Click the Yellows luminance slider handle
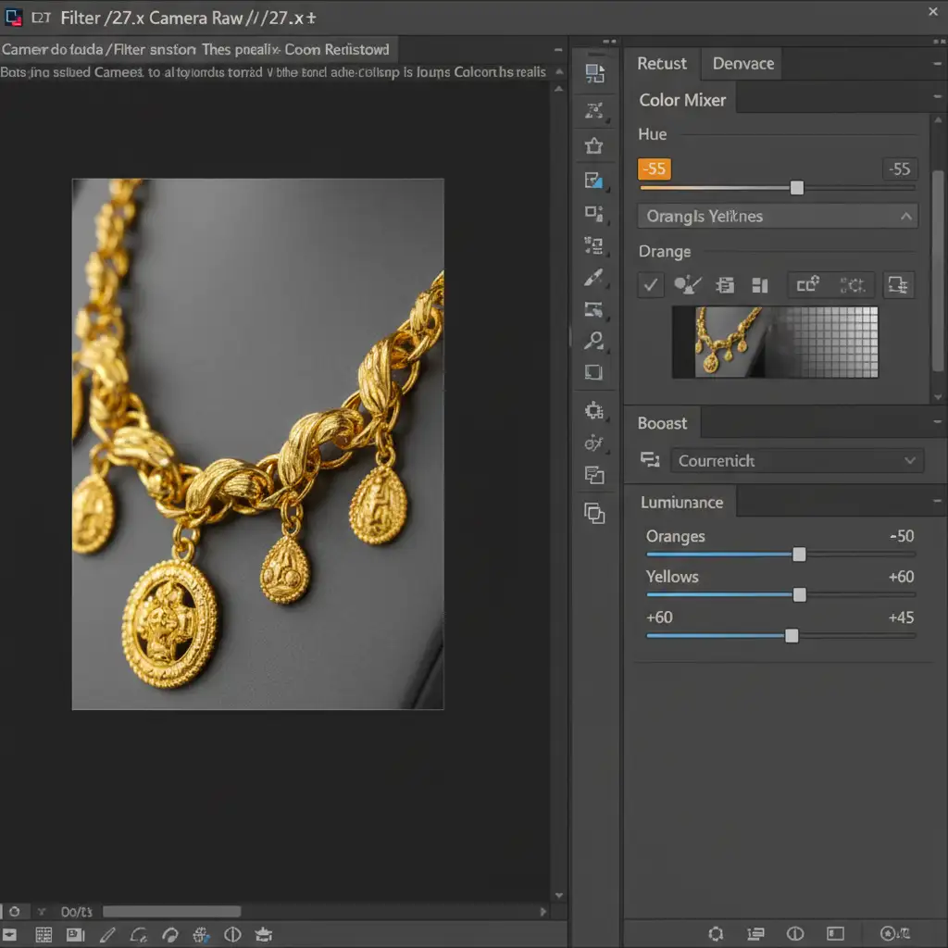Image resolution: width=948 pixels, height=948 pixels. (x=800, y=594)
